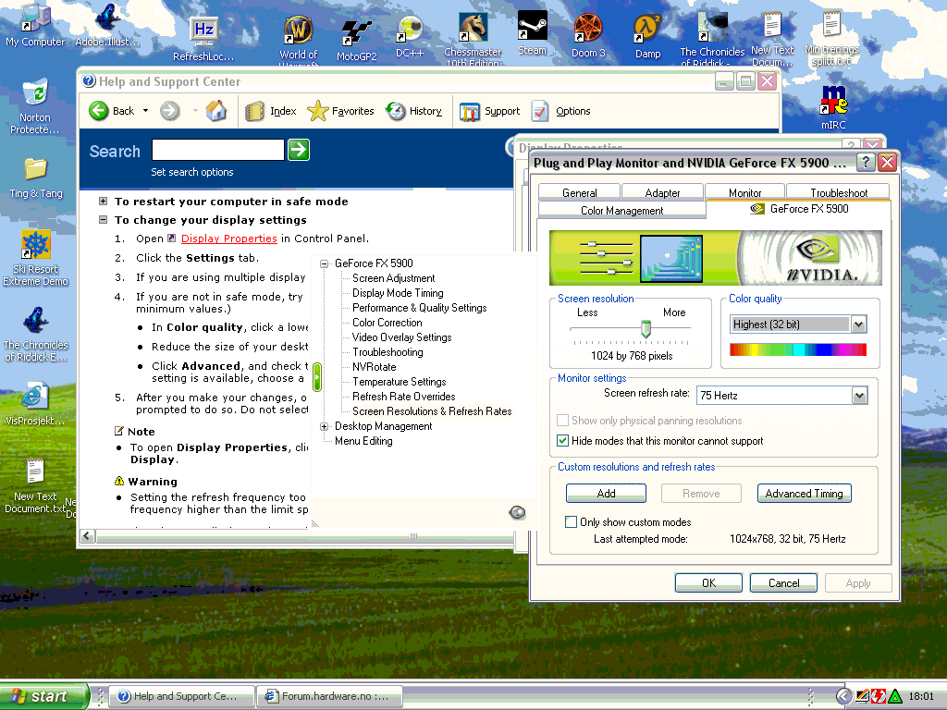Viewport: 947px width, 710px height.
Task: Click green search go arrow button
Action: (299, 150)
